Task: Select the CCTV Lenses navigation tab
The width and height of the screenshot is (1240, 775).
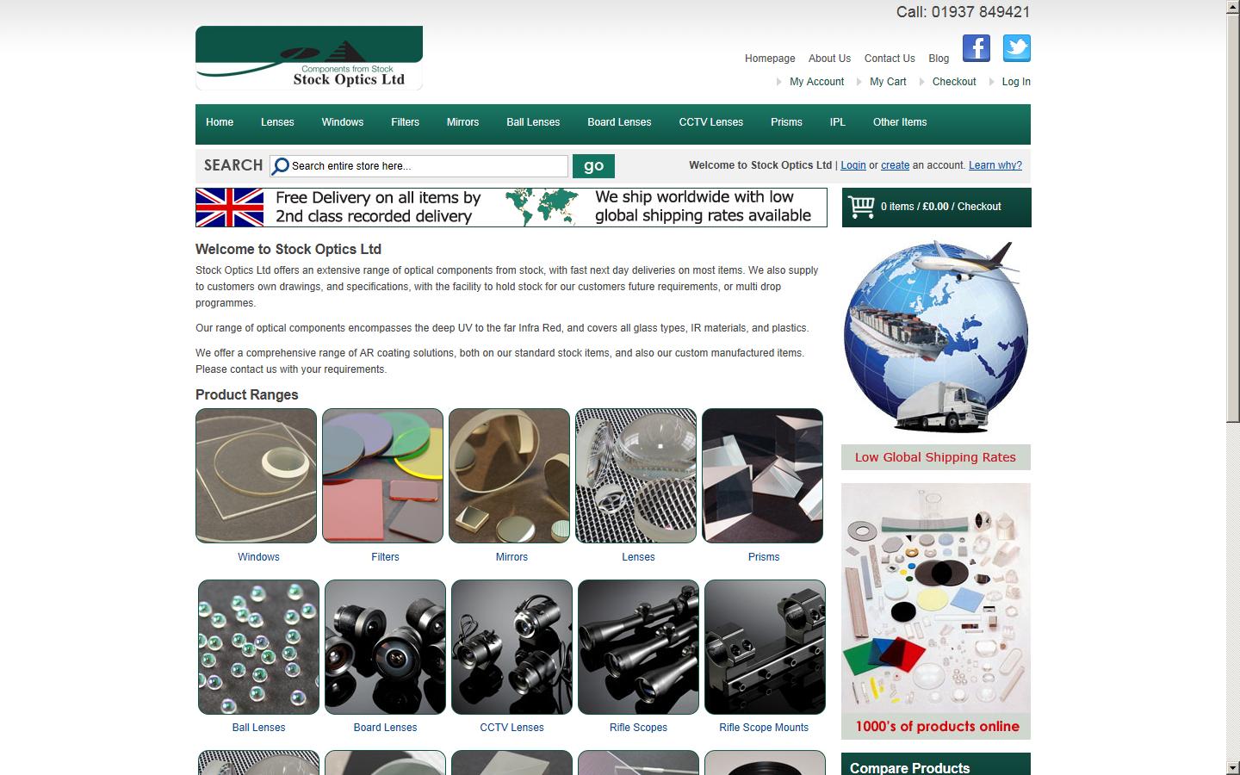Action: point(710,122)
